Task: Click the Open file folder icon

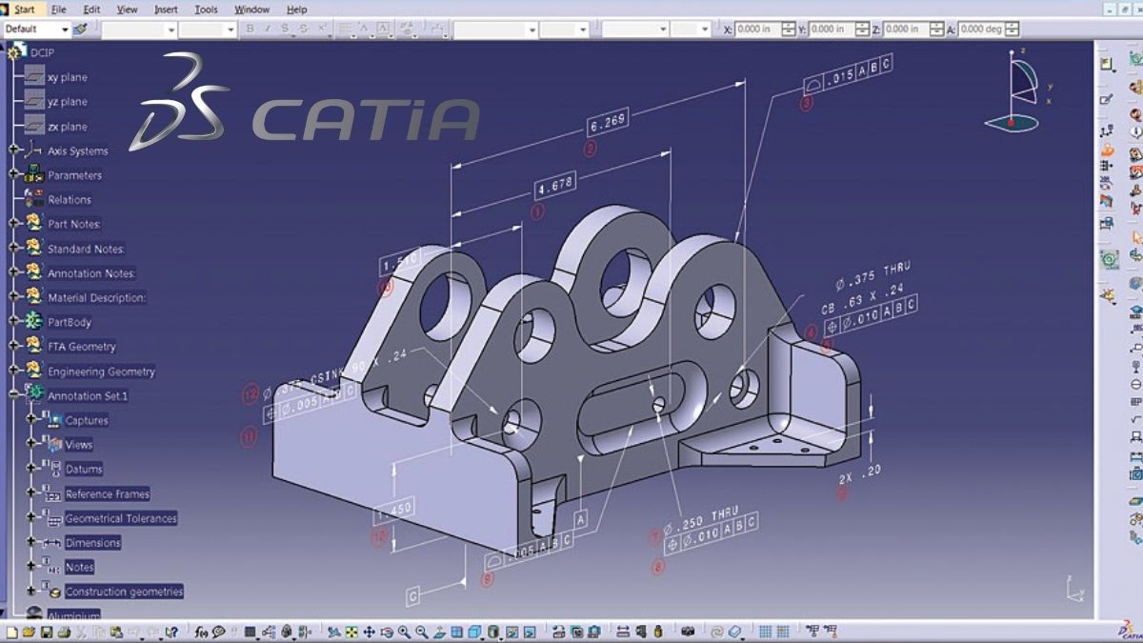Action: [x=29, y=632]
